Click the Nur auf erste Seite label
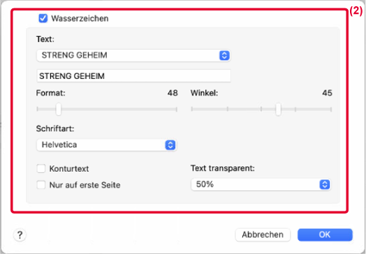Image resolution: width=366 pixels, height=254 pixels. [85, 185]
